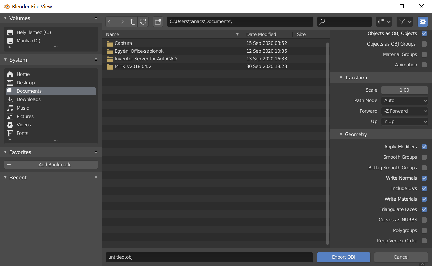The image size is (432, 266).
Task: Open the Up axis dropdown
Action: click(x=405, y=121)
